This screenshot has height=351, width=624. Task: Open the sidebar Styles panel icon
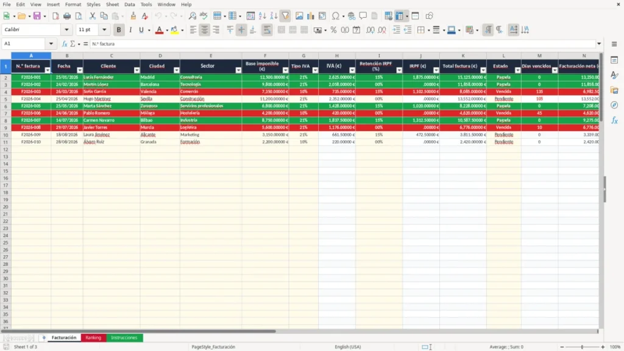614,75
